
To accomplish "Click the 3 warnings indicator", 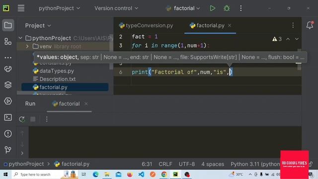I will (277, 39).
